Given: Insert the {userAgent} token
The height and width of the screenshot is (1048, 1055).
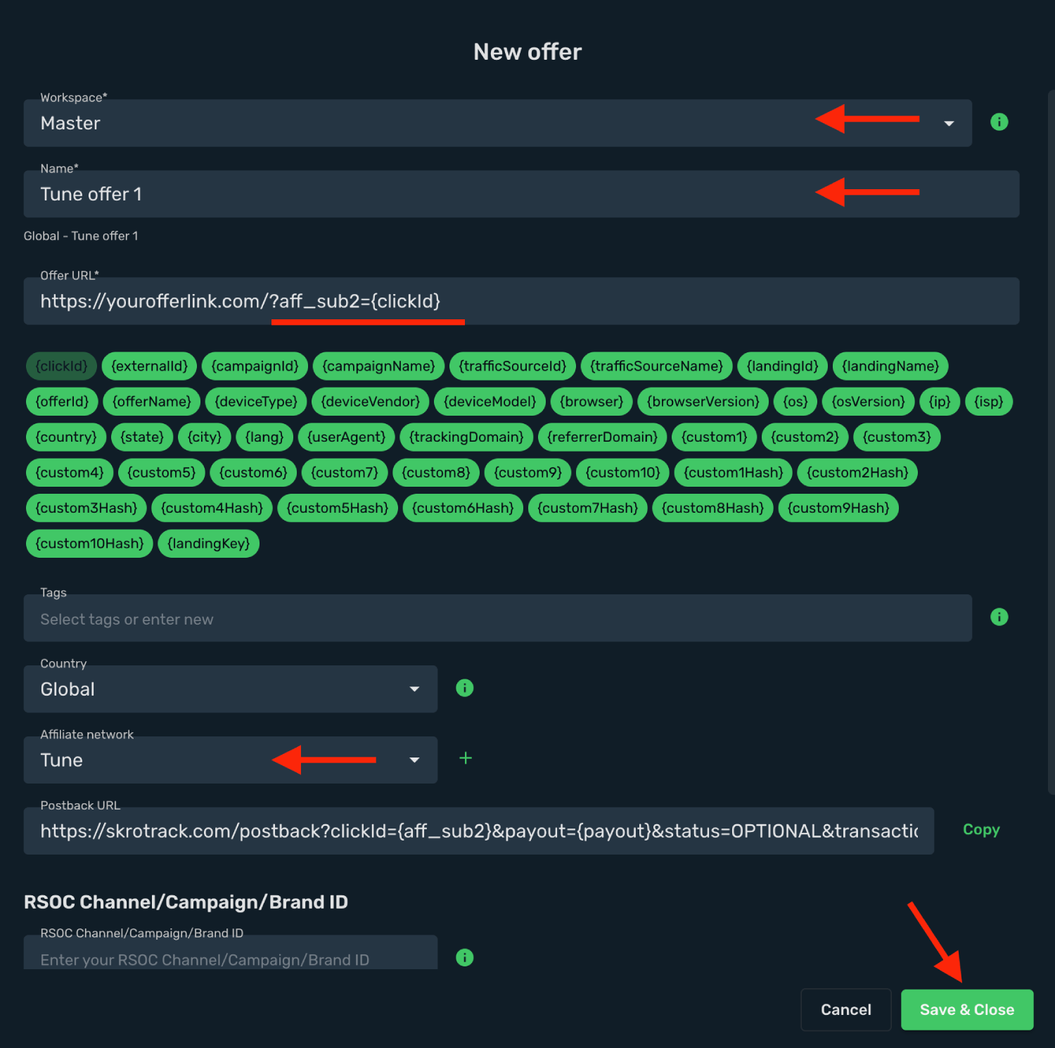Looking at the screenshot, I should pos(346,437).
